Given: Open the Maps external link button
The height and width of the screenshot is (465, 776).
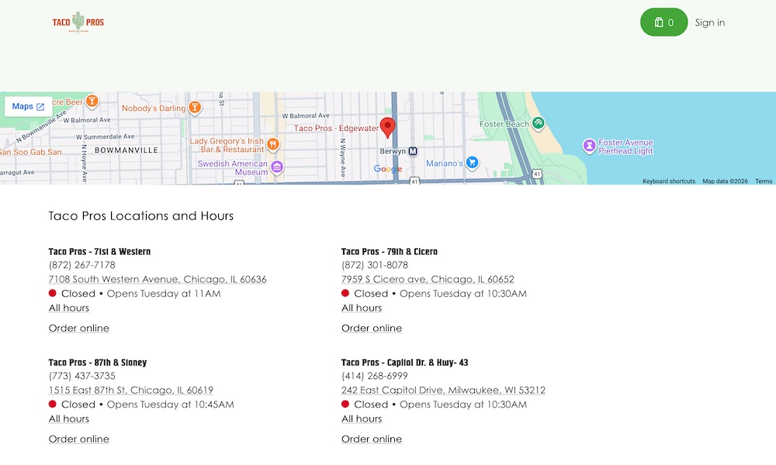Looking at the screenshot, I should click(28, 106).
